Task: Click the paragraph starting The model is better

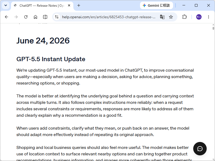Action: coord(105,106)
